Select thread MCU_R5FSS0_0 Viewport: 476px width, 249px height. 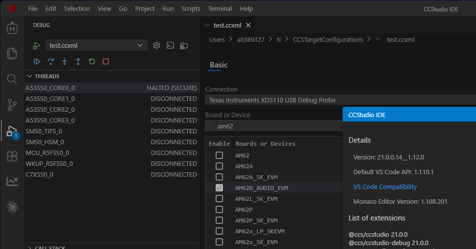pos(112,153)
